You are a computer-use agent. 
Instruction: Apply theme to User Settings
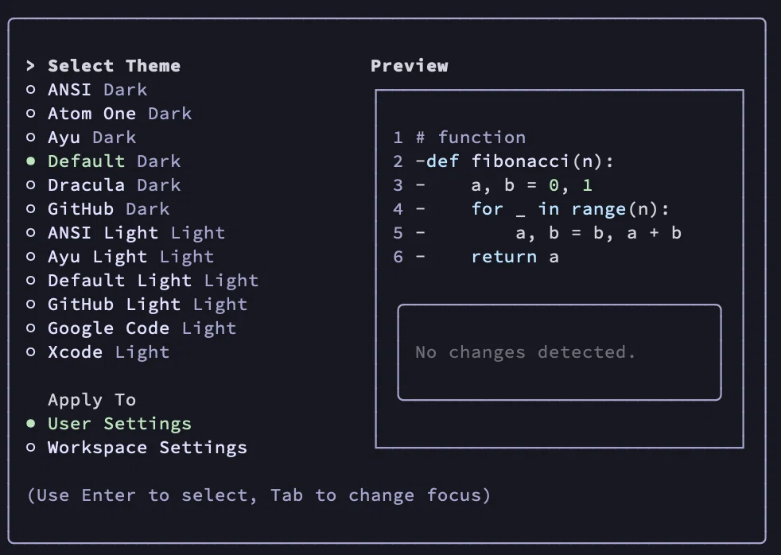coord(109,424)
